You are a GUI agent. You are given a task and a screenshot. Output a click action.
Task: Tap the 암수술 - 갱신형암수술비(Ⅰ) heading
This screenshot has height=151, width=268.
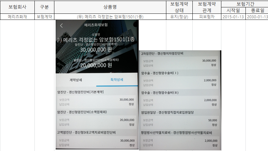tap(160, 73)
